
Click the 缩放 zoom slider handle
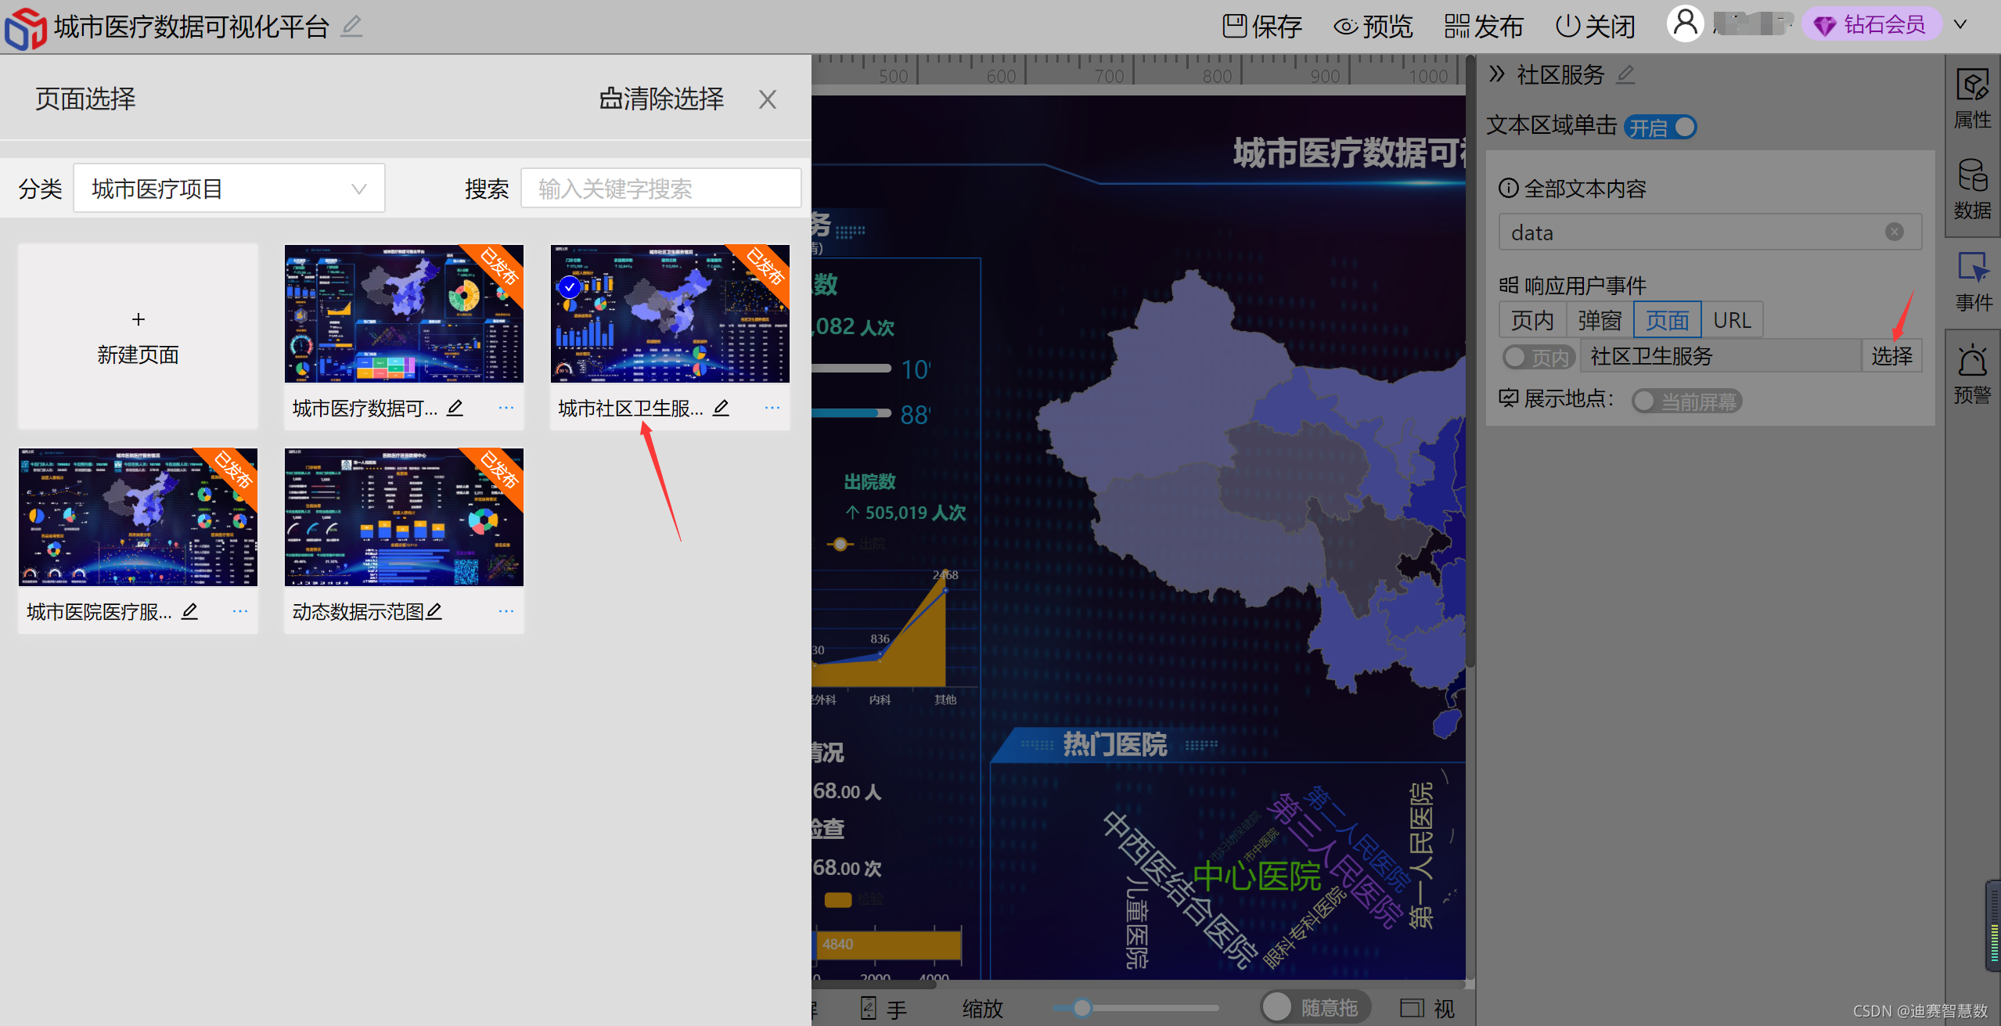[1082, 1008]
